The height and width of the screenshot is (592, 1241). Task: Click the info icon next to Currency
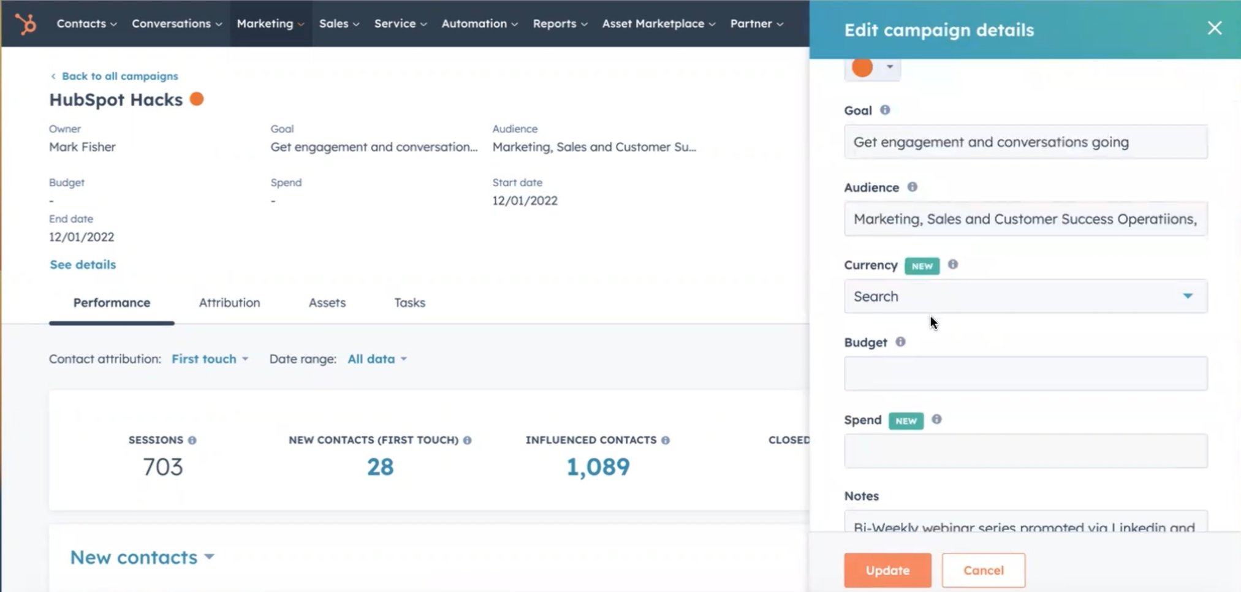[x=953, y=264]
